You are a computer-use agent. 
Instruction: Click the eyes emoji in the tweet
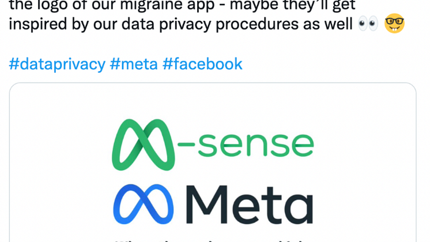[368, 25]
